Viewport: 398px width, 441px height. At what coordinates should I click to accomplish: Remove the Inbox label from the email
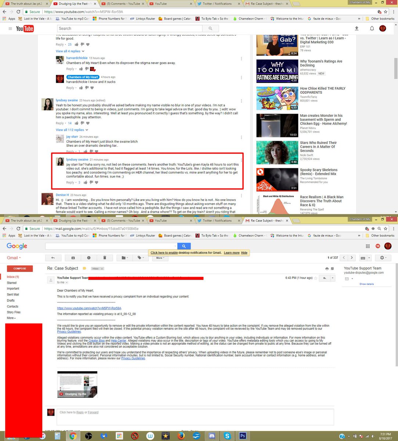click(x=102, y=269)
